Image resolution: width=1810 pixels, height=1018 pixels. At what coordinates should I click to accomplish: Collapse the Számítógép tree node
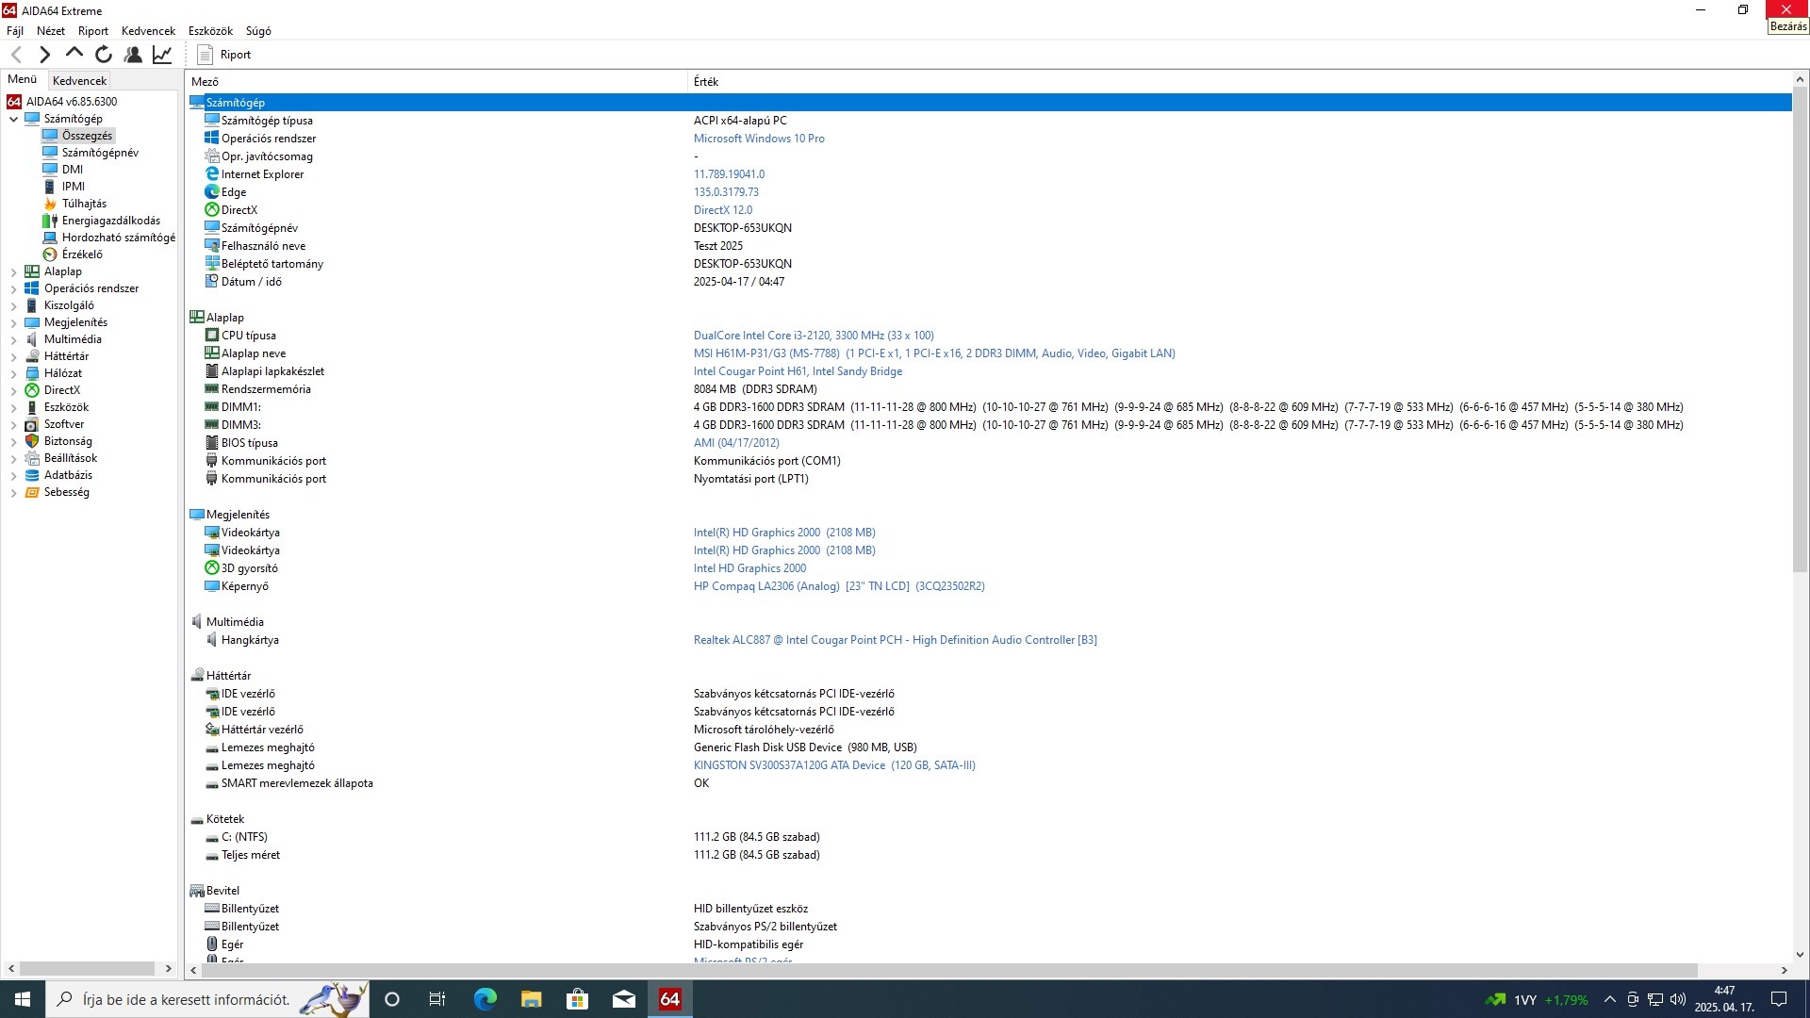click(x=13, y=119)
